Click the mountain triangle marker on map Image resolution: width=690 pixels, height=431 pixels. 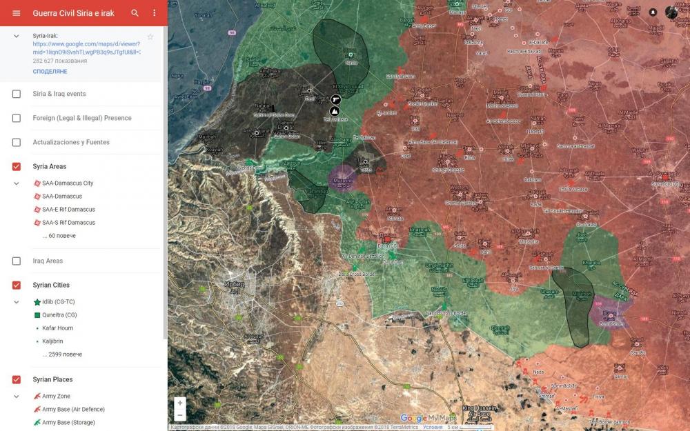[335, 111]
